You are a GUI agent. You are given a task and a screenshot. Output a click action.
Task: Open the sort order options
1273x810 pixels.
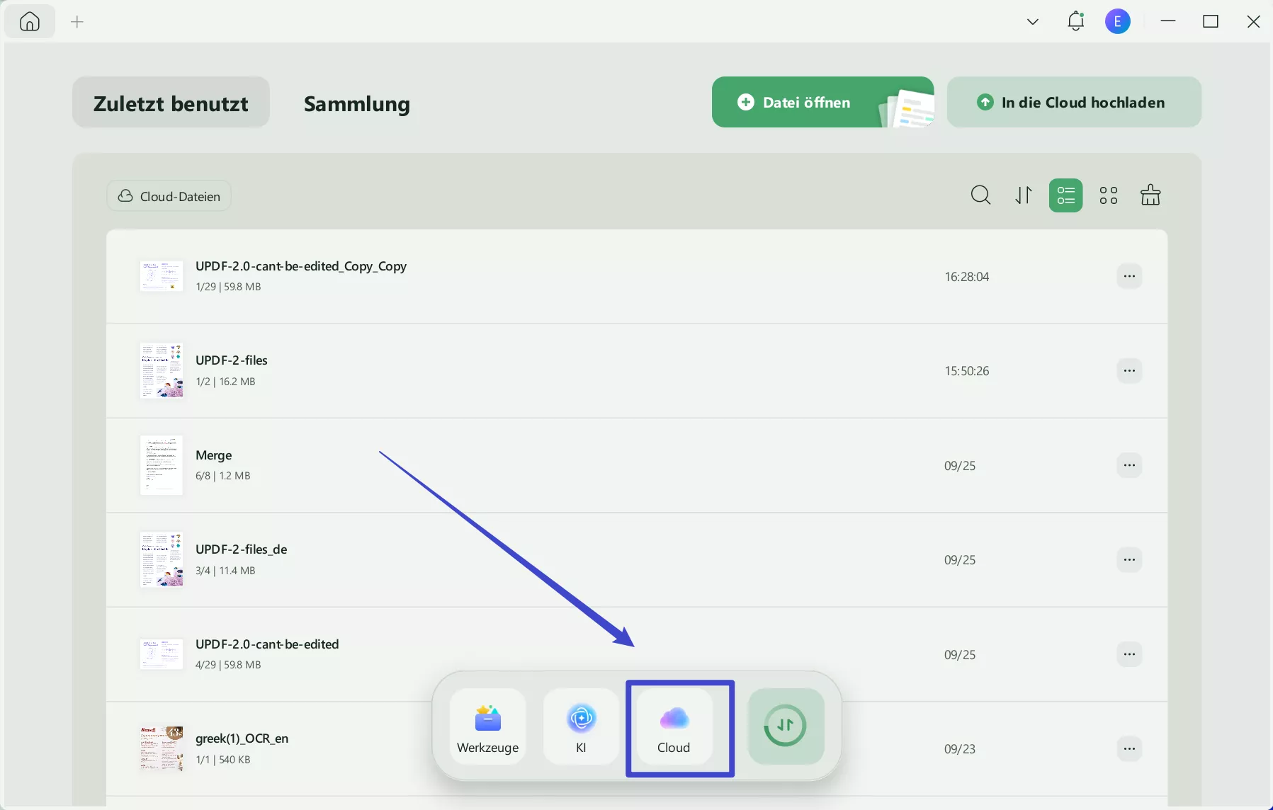click(1024, 195)
